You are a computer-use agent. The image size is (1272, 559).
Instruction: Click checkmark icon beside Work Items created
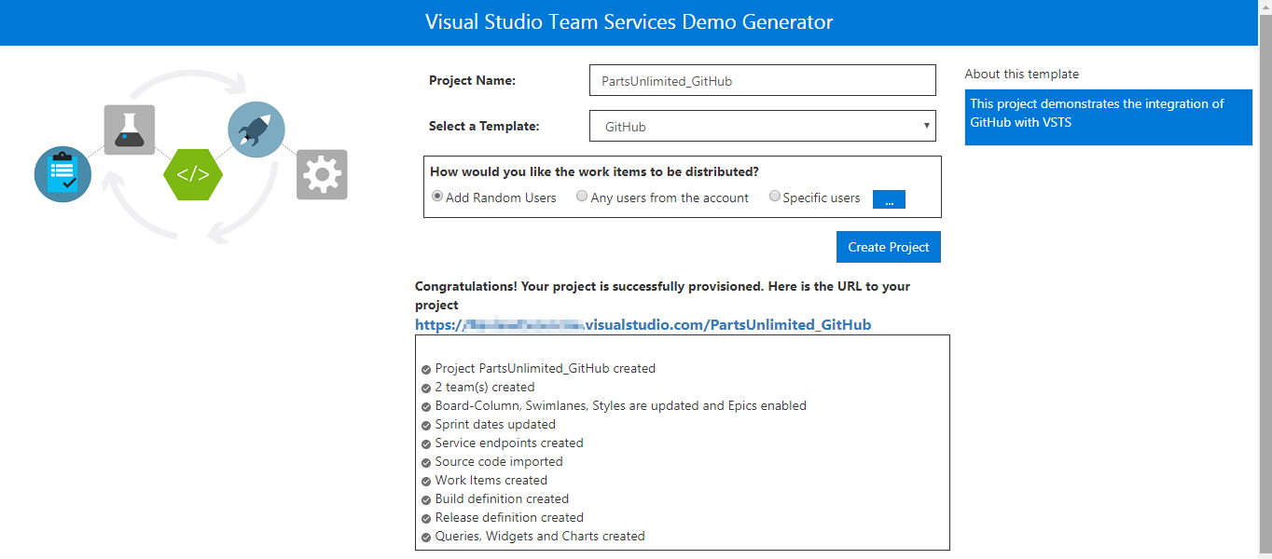click(x=426, y=481)
